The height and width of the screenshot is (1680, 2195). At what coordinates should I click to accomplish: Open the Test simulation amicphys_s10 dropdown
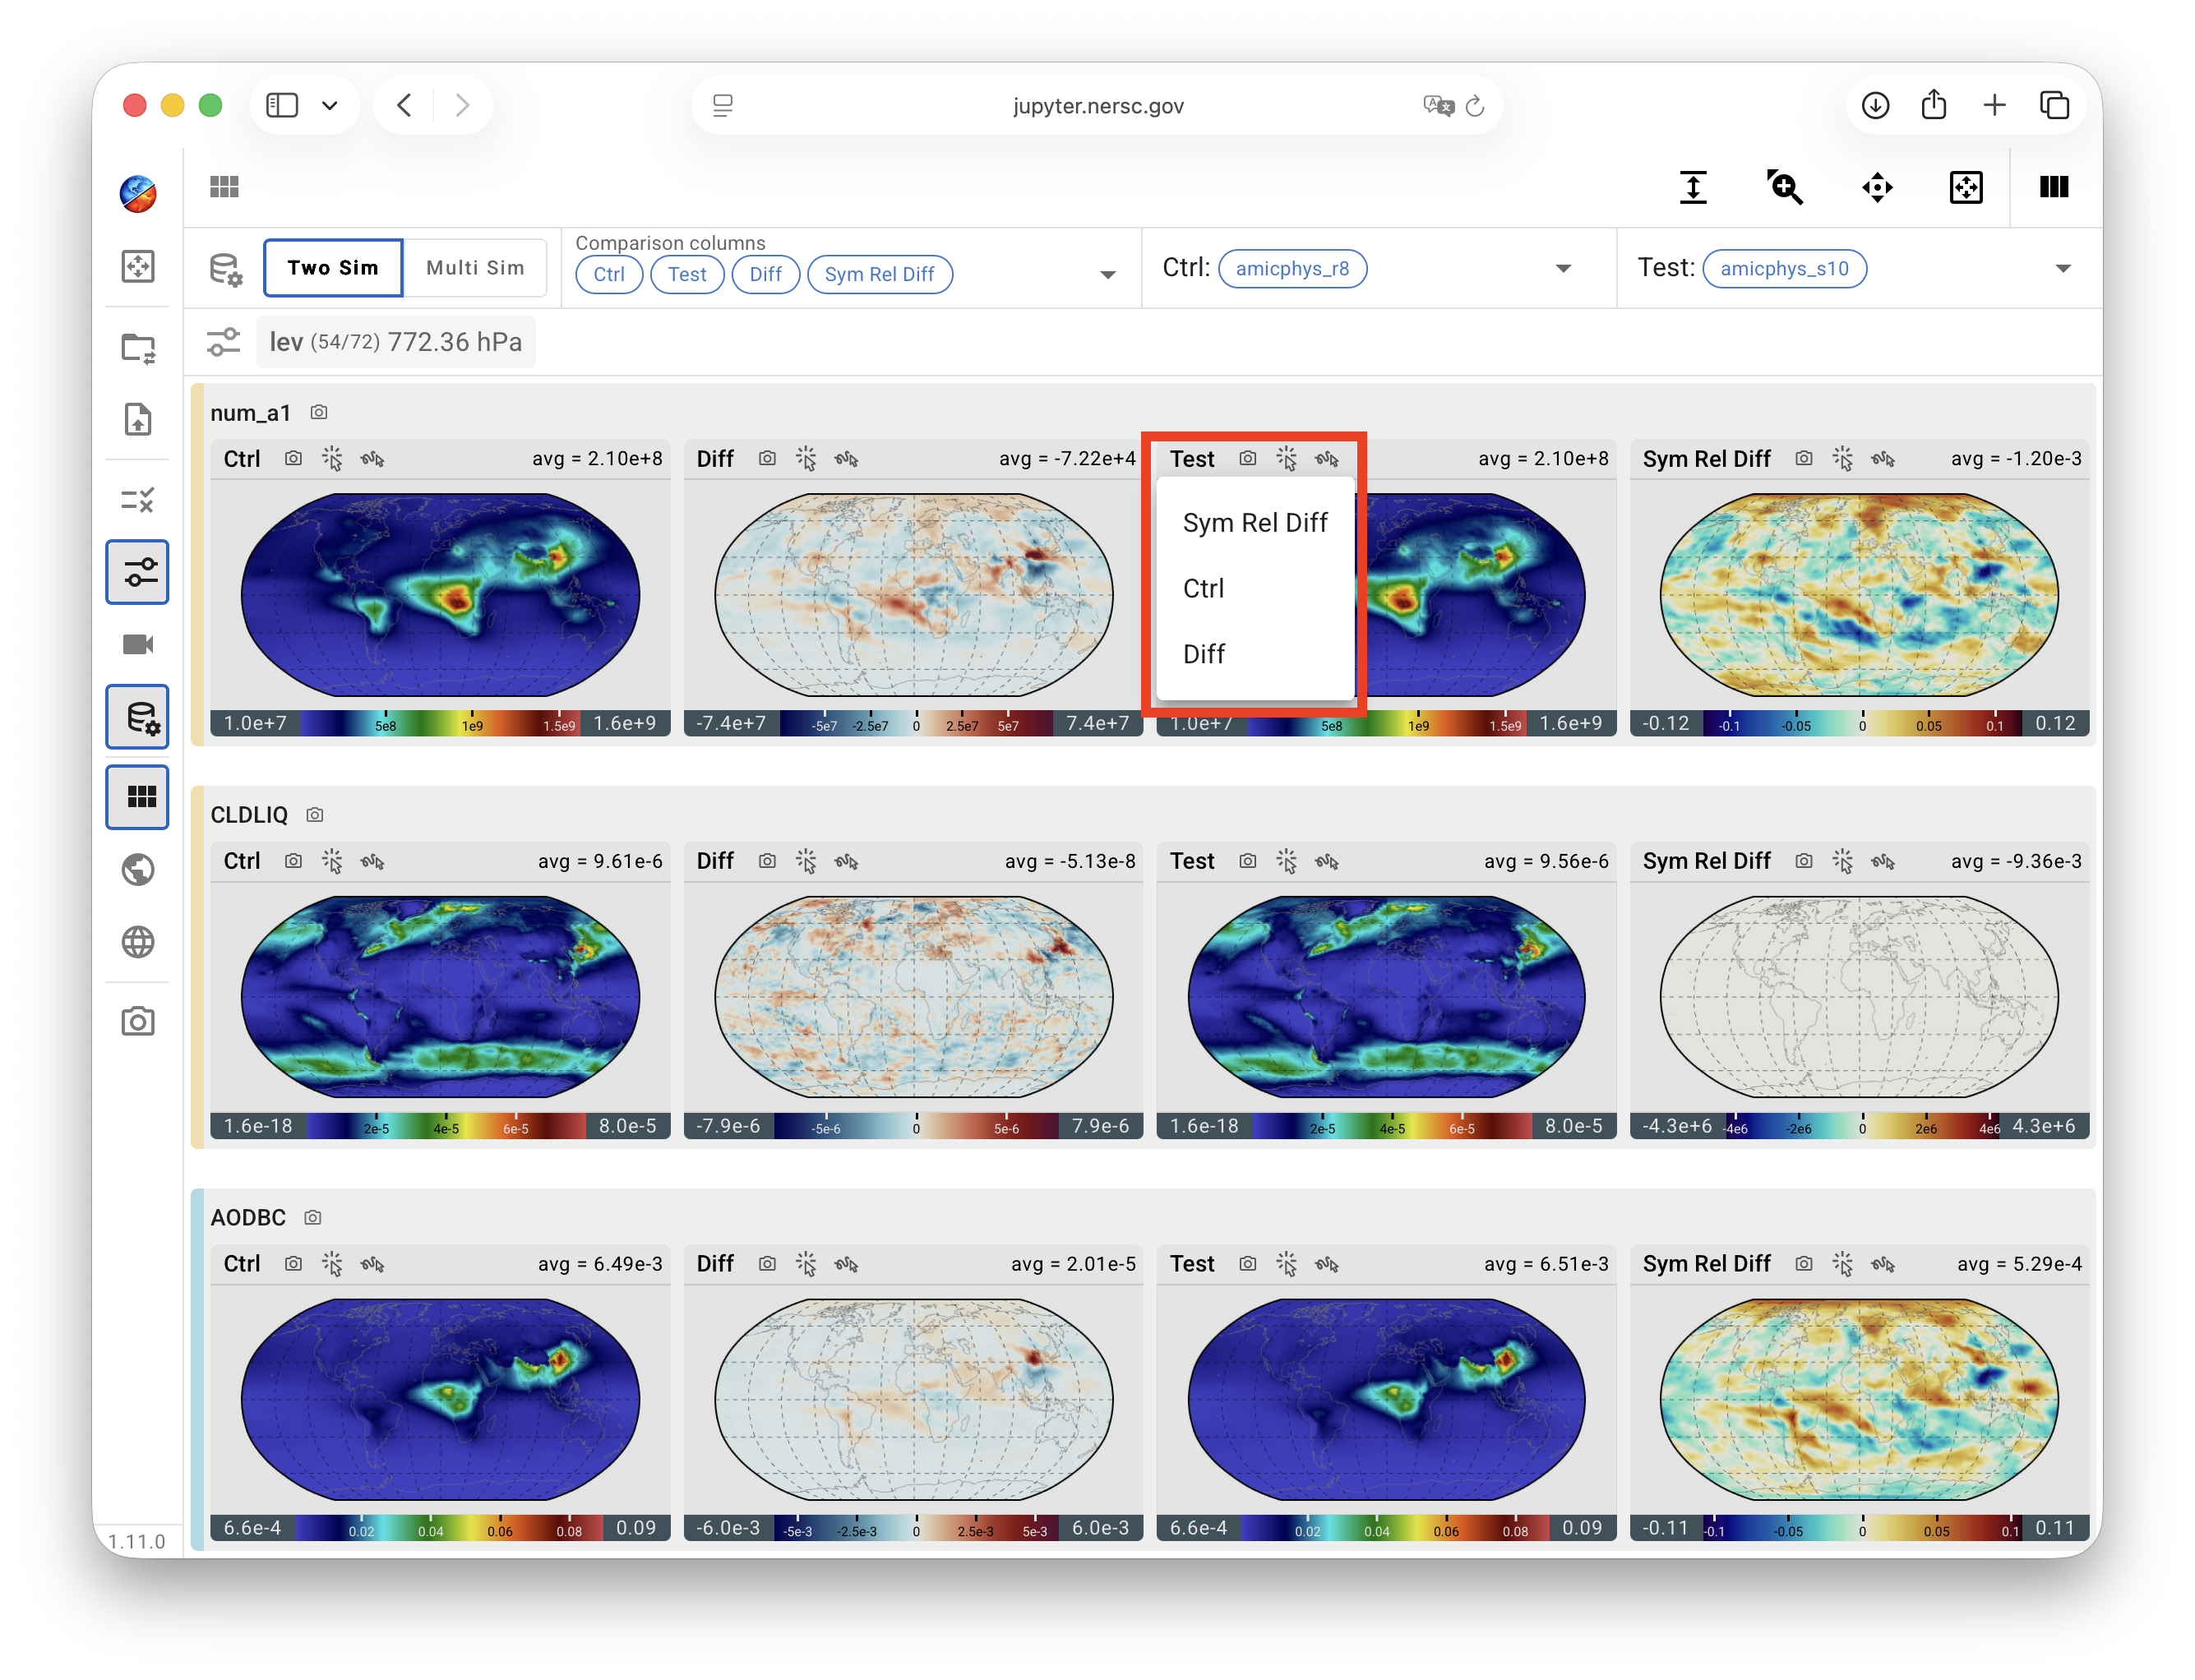pyautogui.click(x=2063, y=269)
